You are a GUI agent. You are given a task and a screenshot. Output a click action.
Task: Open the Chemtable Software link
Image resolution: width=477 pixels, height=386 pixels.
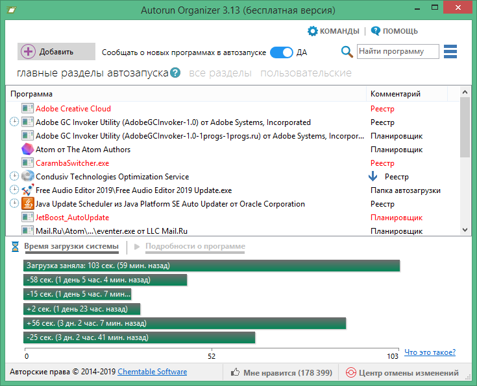152,372
